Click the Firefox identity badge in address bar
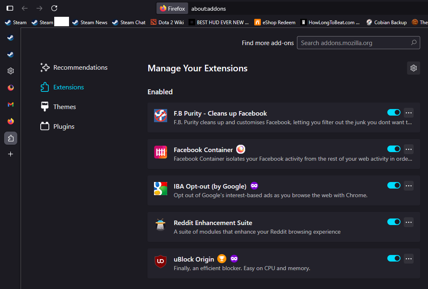Image resolution: width=428 pixels, height=289 pixels. (x=172, y=9)
